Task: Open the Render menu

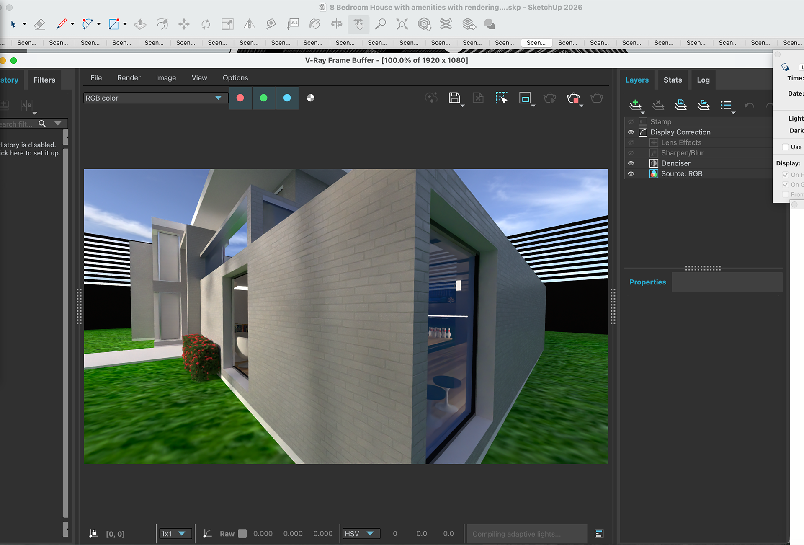Action: [x=129, y=78]
